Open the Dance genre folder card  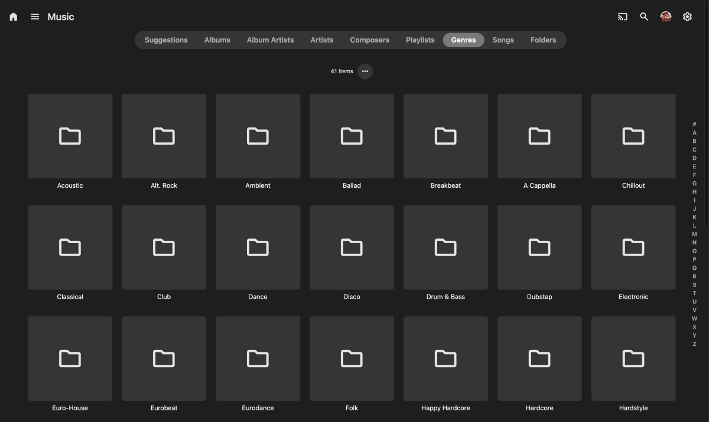click(258, 247)
